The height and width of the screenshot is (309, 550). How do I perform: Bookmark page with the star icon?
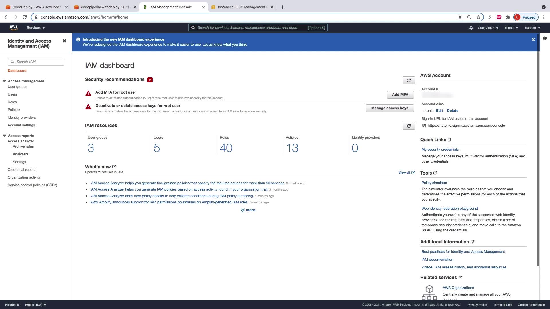pyautogui.click(x=478, y=17)
